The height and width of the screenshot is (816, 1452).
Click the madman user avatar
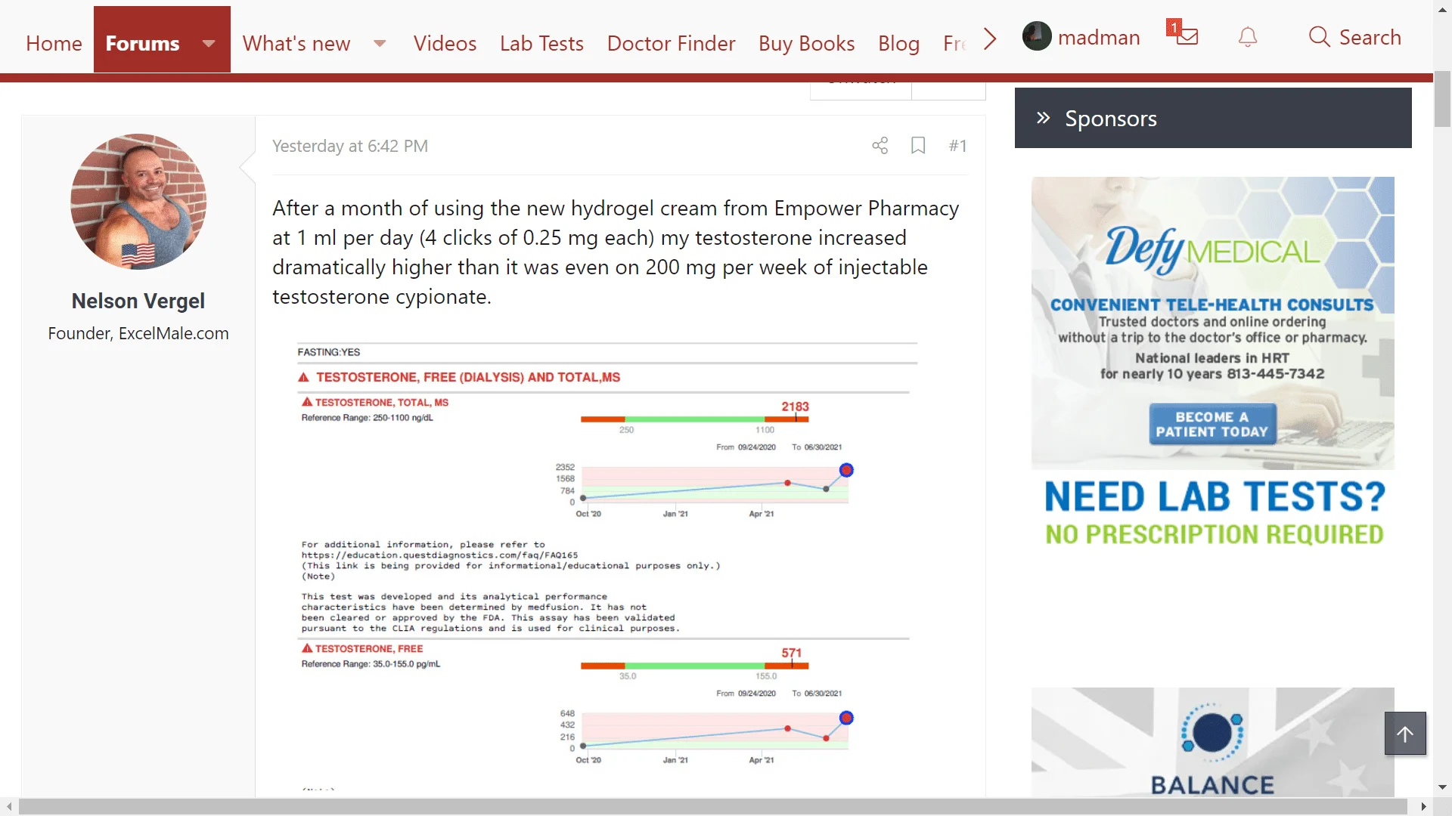(1036, 36)
